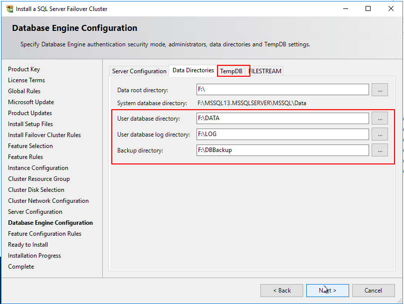404x304 pixels.
Task: Open the FILESTREAM tab
Action: coord(265,71)
